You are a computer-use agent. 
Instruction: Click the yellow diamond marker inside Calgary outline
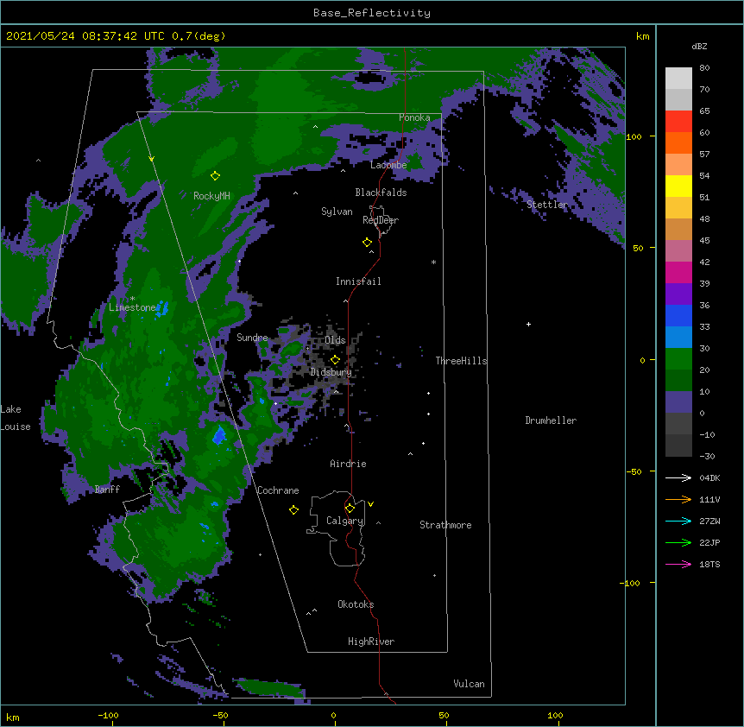tap(350, 509)
